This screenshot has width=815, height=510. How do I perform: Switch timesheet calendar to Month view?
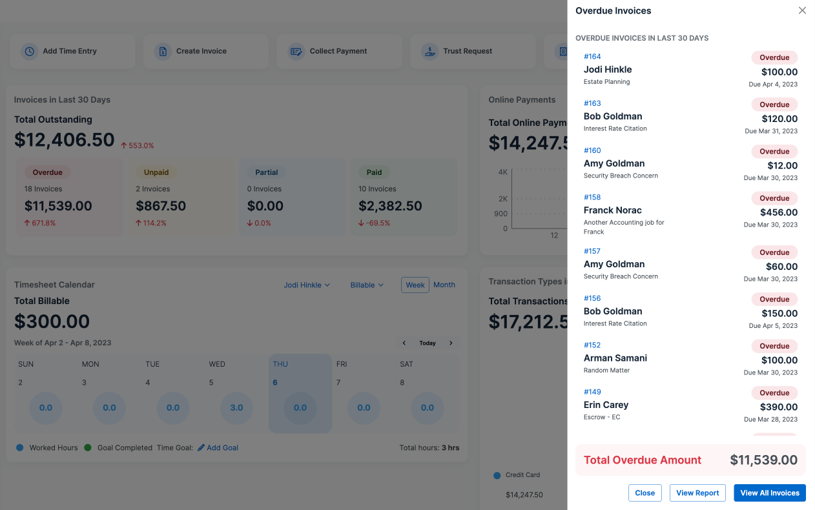coord(444,285)
